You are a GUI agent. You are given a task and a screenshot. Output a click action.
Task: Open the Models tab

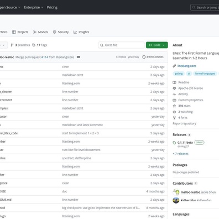click(x=40, y=32)
